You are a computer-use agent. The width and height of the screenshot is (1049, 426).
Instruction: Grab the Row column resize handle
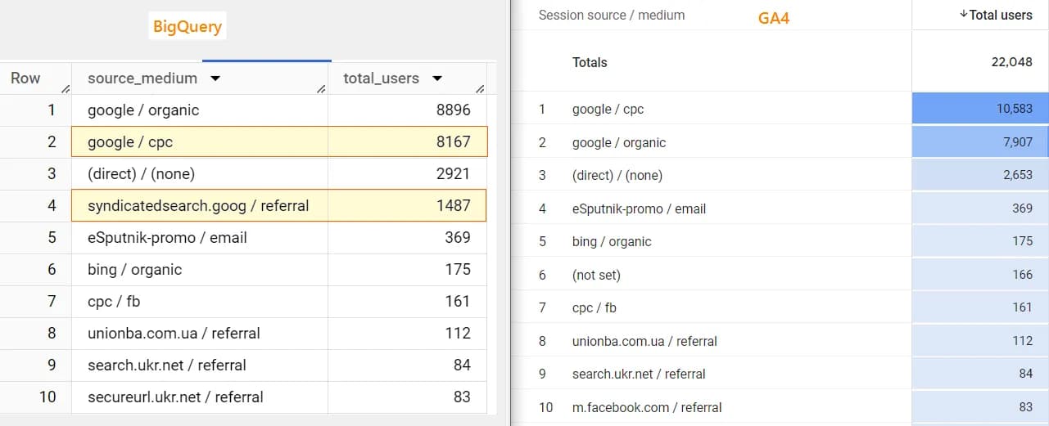tap(66, 89)
